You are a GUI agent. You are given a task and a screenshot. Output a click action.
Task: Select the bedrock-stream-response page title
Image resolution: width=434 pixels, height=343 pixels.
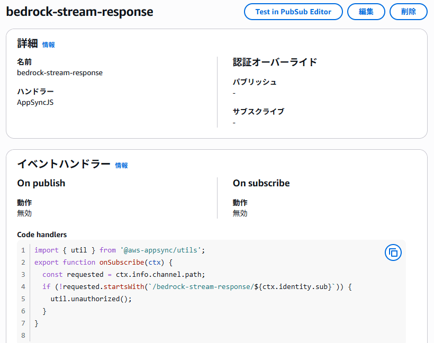coord(80,12)
